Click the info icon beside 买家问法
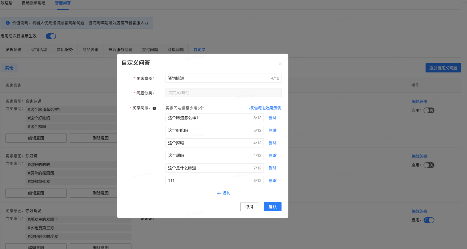The image size is (467, 249). [x=154, y=108]
